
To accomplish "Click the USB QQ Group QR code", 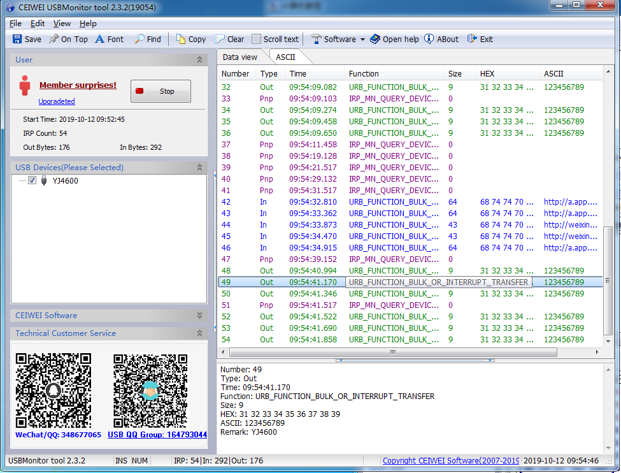I will coord(150,391).
